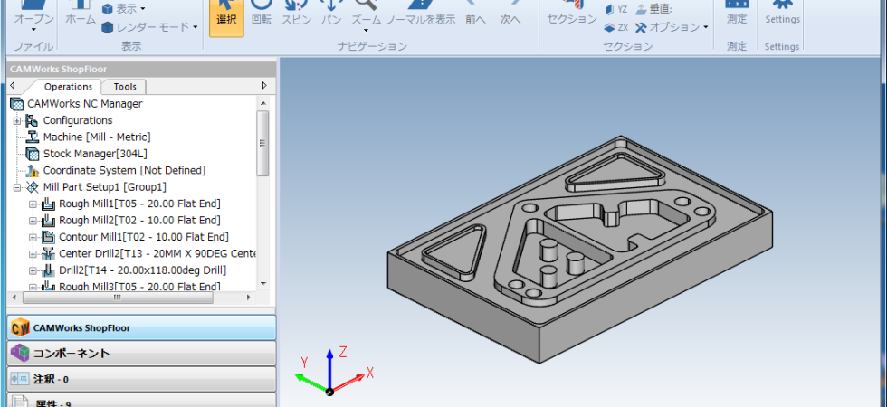Select the 選択 arrow tool
Screen dimensions: 887x407
coord(226,16)
